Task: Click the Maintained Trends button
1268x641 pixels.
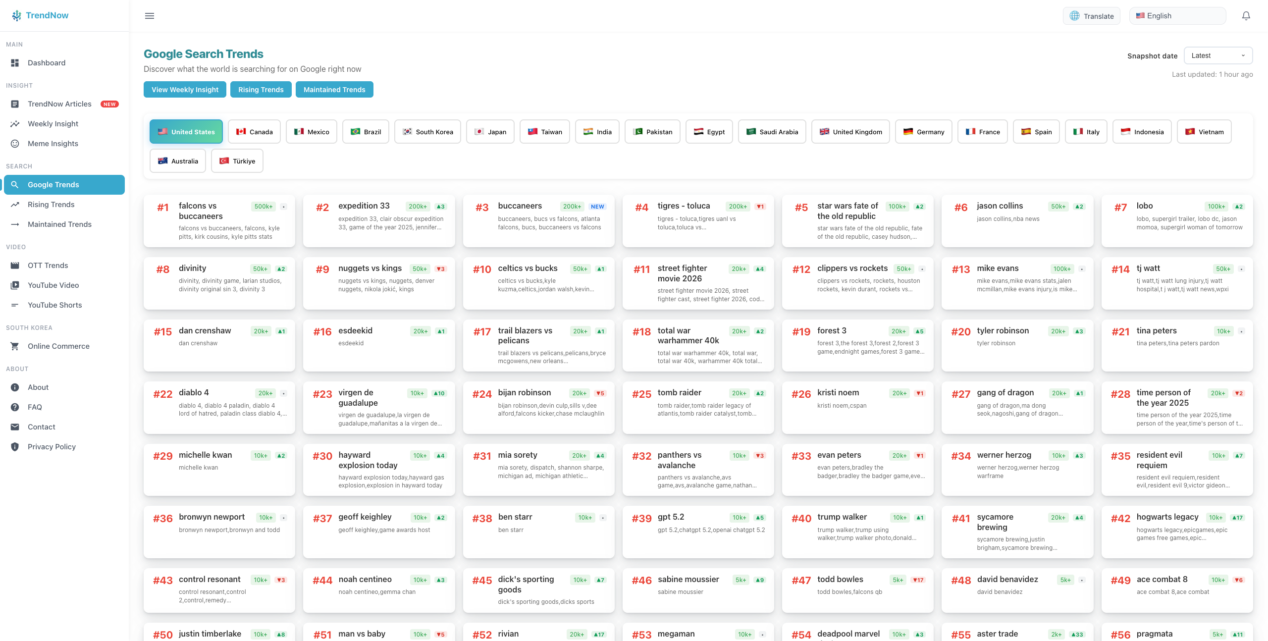Action: [x=334, y=89]
